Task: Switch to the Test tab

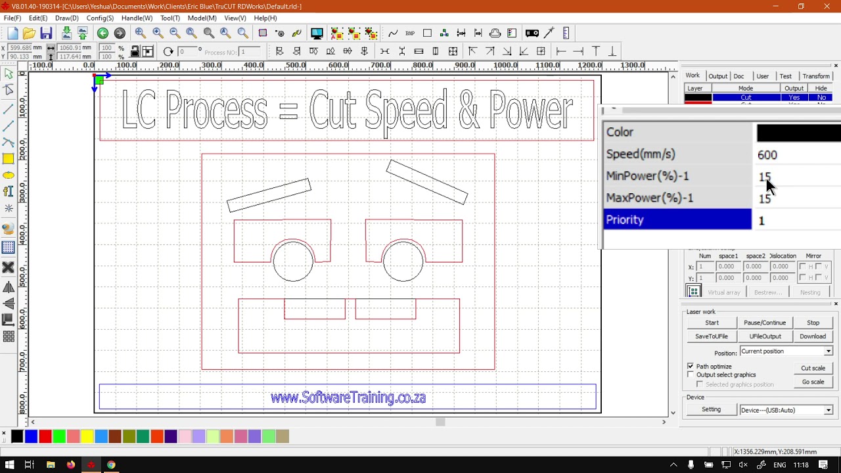Action: tap(785, 76)
